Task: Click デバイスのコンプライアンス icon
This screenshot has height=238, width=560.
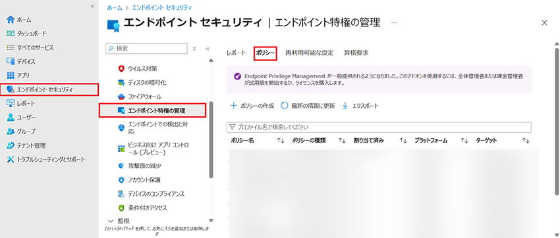Action: click(x=121, y=194)
